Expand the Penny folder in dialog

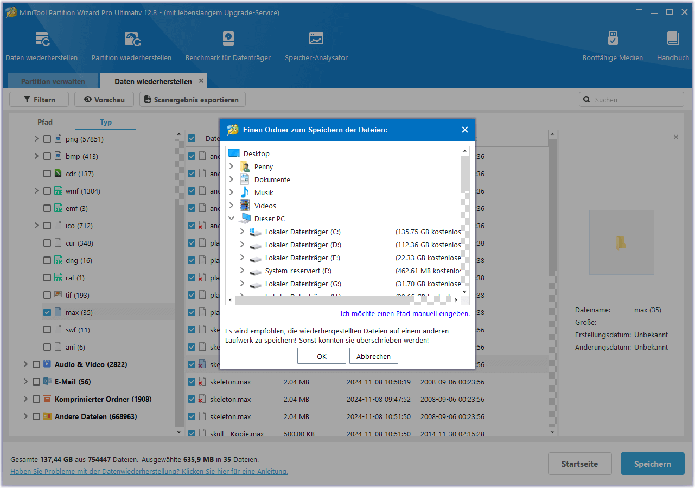click(232, 166)
